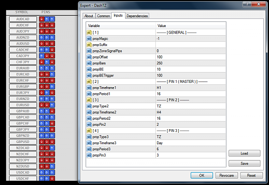The height and width of the screenshot is (185, 269).
Task: Edit the propType3 value TZ
Action: (191, 137)
